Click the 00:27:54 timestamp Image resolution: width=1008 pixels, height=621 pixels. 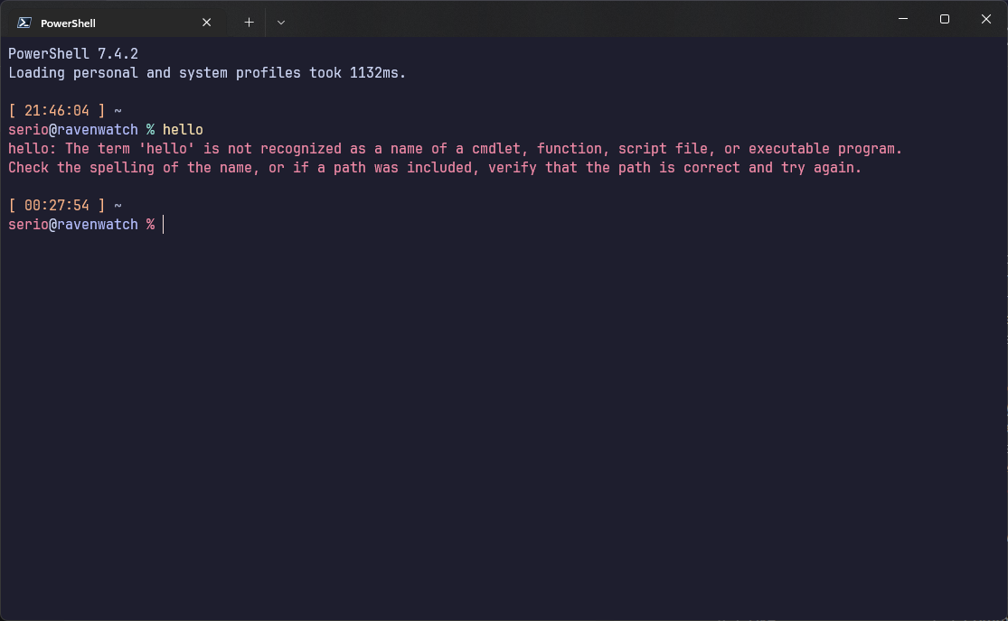click(57, 206)
